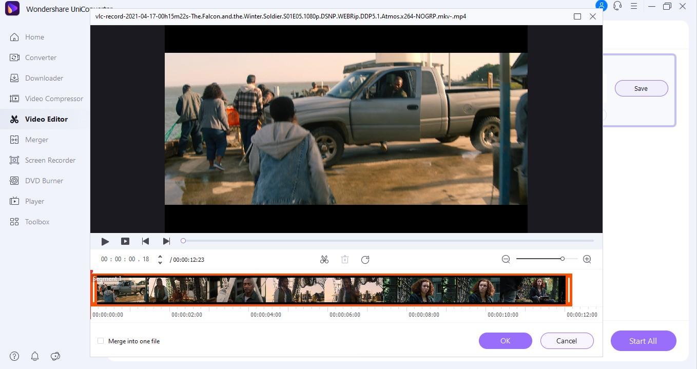Click the Video Compressor sidebar icon
This screenshot has width=697, height=369.
pos(15,99)
